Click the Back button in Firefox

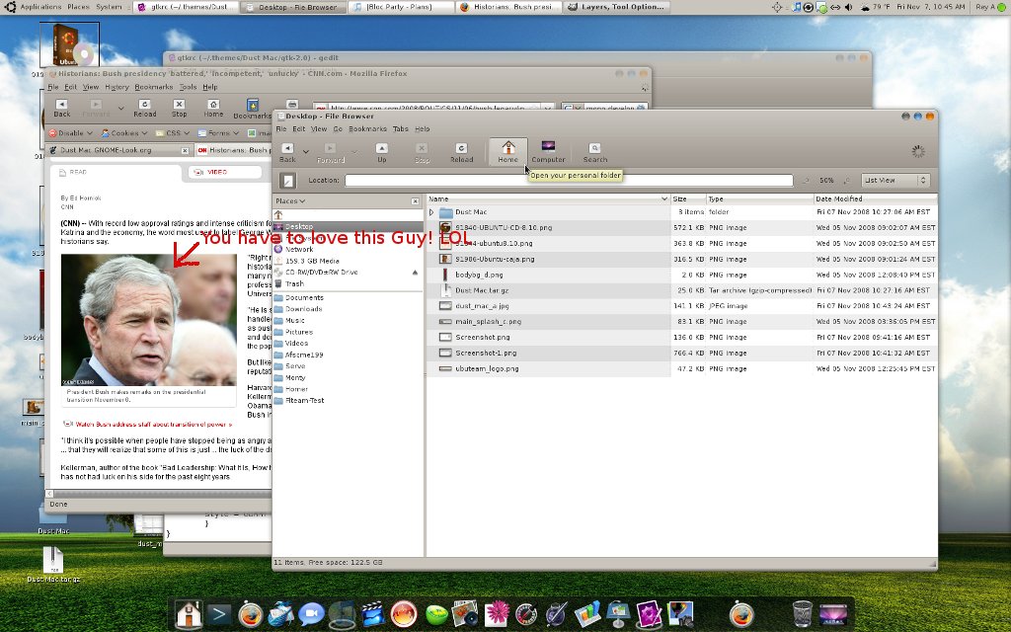(62, 109)
